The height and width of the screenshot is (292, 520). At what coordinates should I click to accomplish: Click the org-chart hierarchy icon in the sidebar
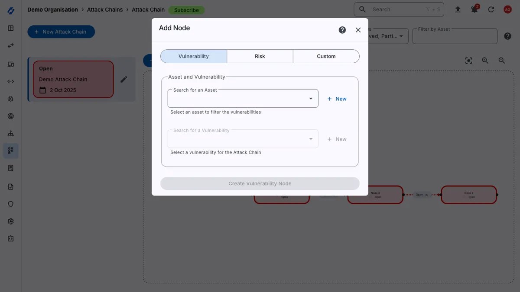click(x=10, y=133)
